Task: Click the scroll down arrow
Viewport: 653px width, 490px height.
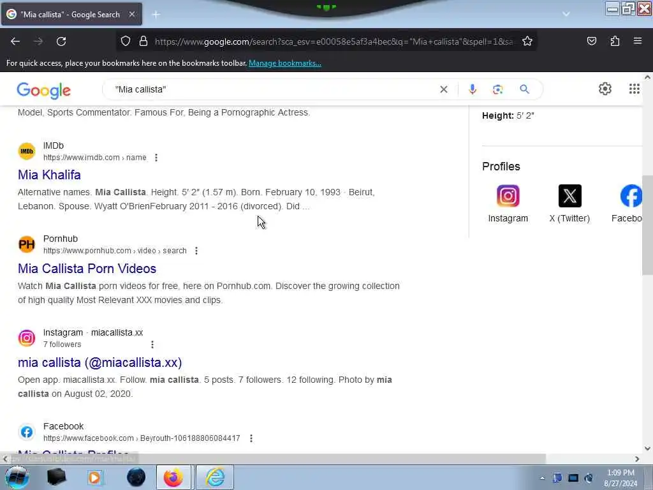Action: (647, 449)
